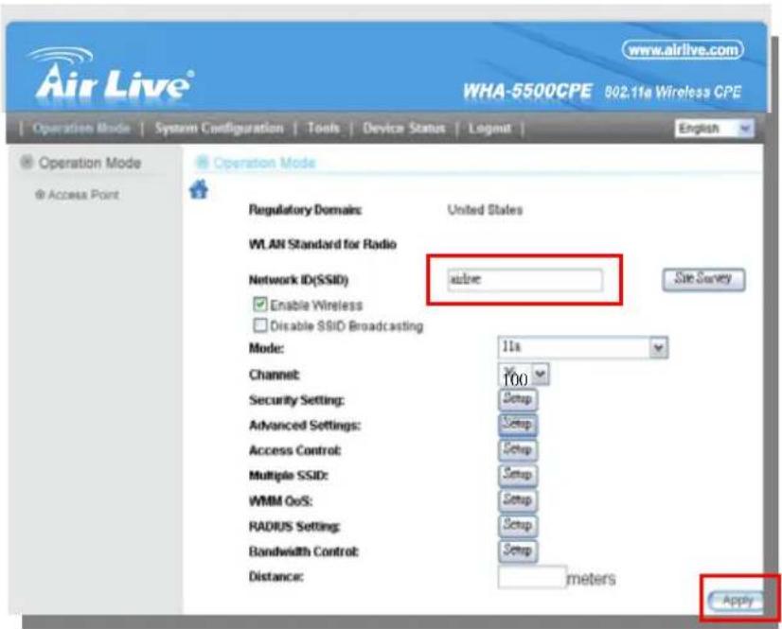Click the United States regulatory domain text
Image resolution: width=782 pixels, height=629 pixels.
pos(485,209)
